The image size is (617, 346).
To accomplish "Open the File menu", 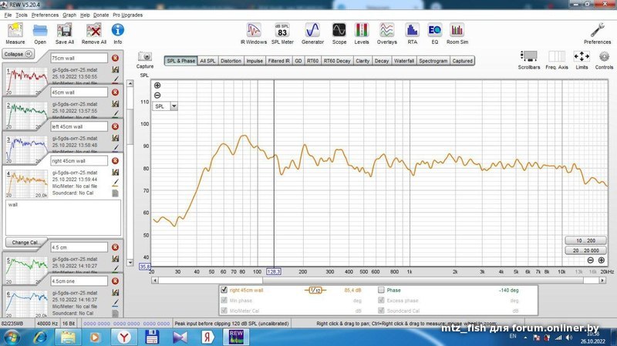I will coord(8,15).
